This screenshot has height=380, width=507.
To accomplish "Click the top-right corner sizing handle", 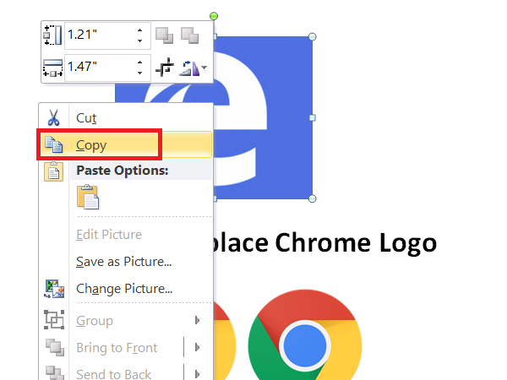I will (x=312, y=37).
